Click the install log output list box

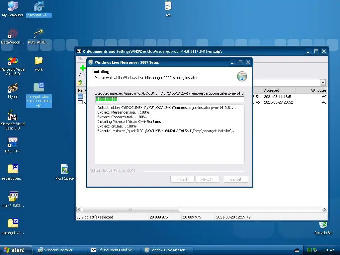[x=170, y=134]
